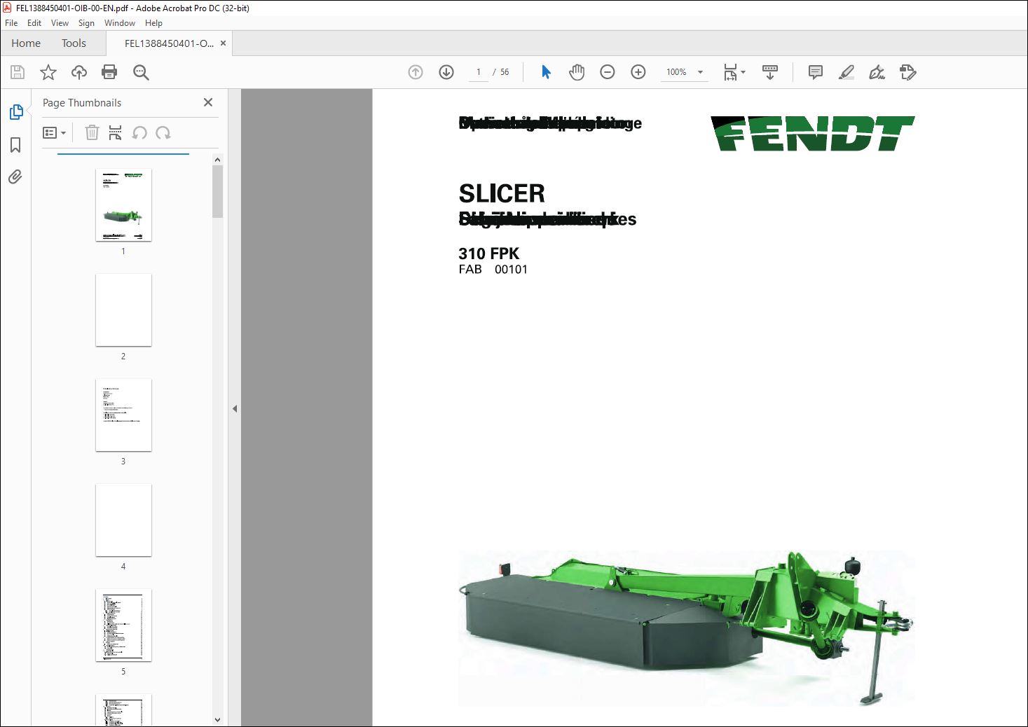The image size is (1028, 727).
Task: Open the fit page options icon
Action: 734,72
